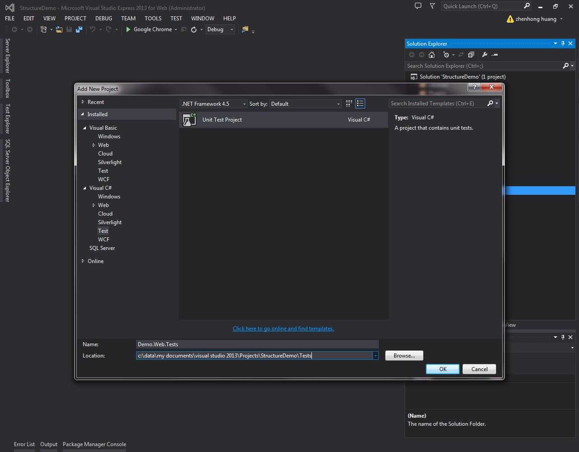The width and height of the screenshot is (579, 452).
Task: Open the WINDOW menu
Action: [x=202, y=19]
